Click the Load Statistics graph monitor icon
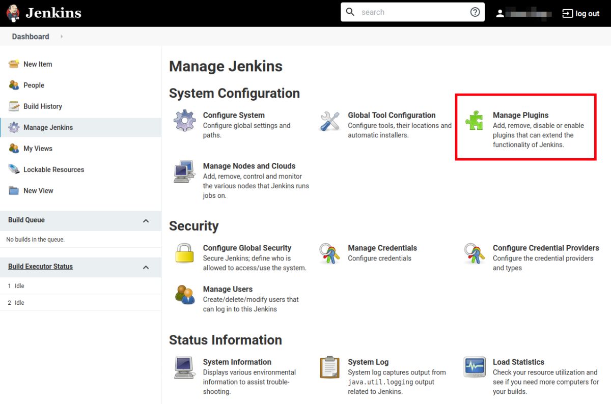 [475, 367]
